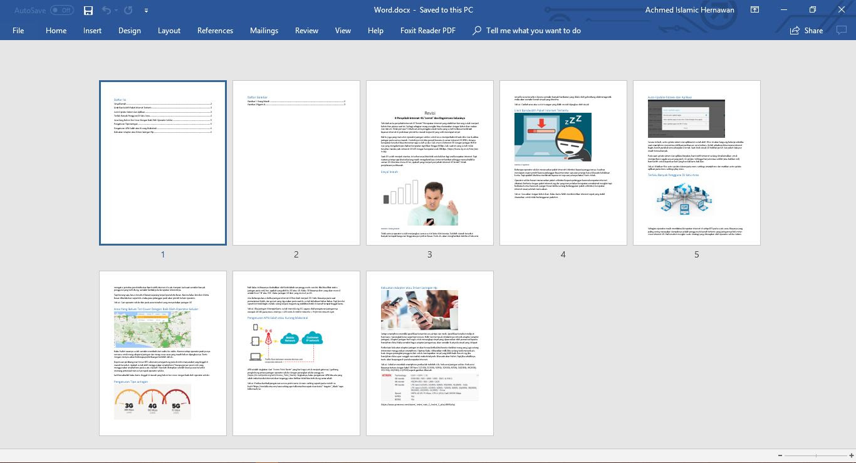Select the Mailings tab
The height and width of the screenshot is (463, 856).
(x=264, y=30)
